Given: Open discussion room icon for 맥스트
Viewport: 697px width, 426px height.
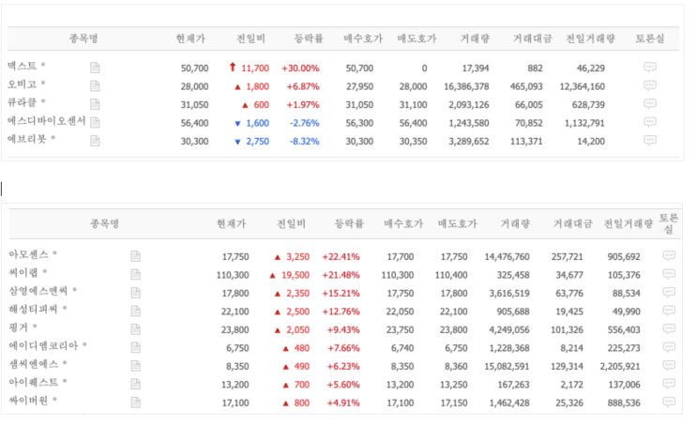Looking at the screenshot, I should coord(650,68).
